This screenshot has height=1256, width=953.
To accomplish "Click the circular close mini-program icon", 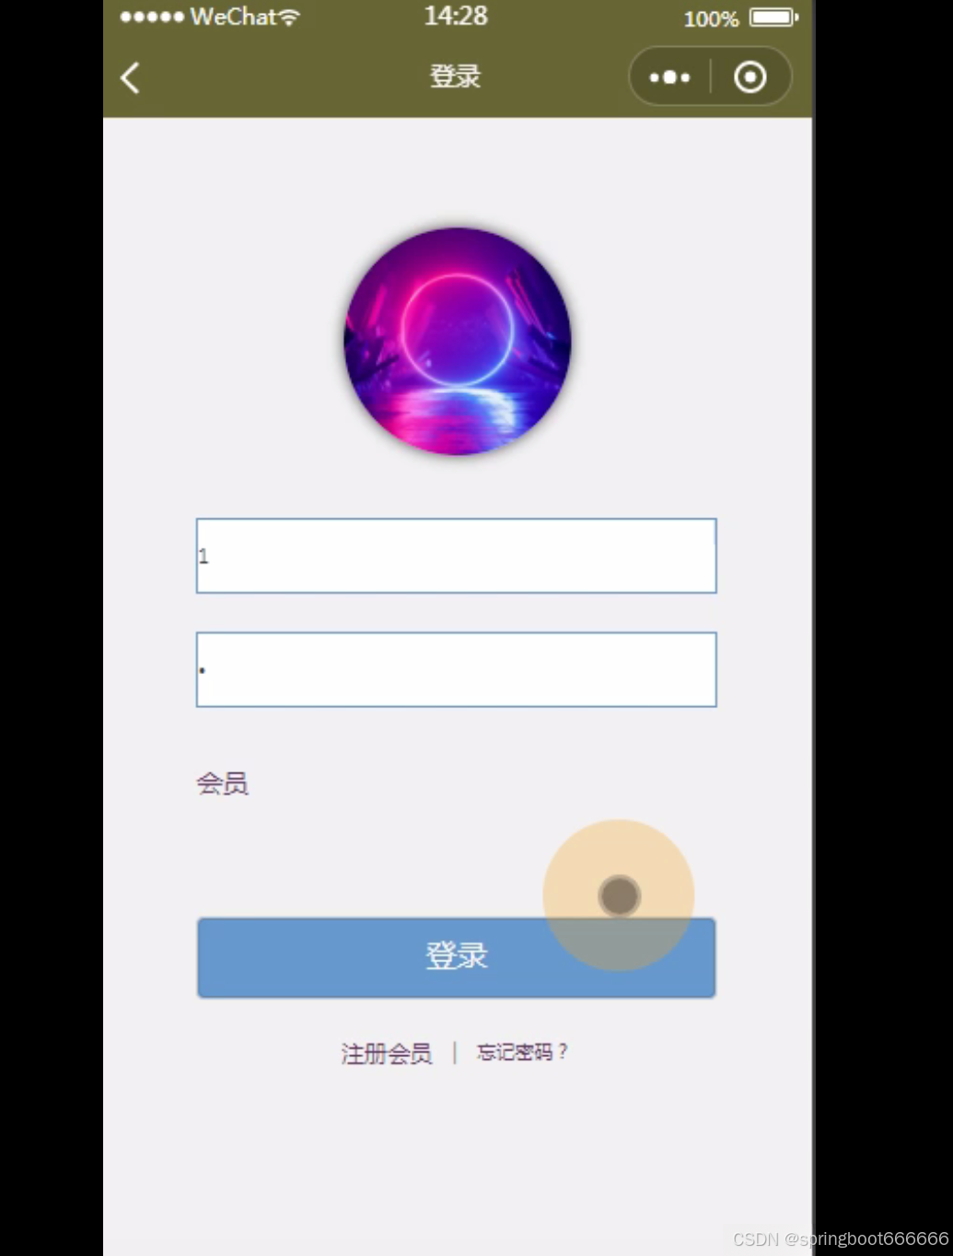I will pos(750,77).
